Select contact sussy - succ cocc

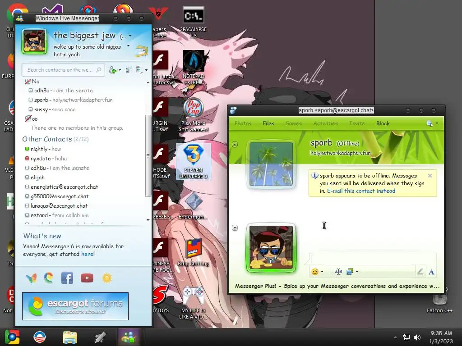point(52,109)
